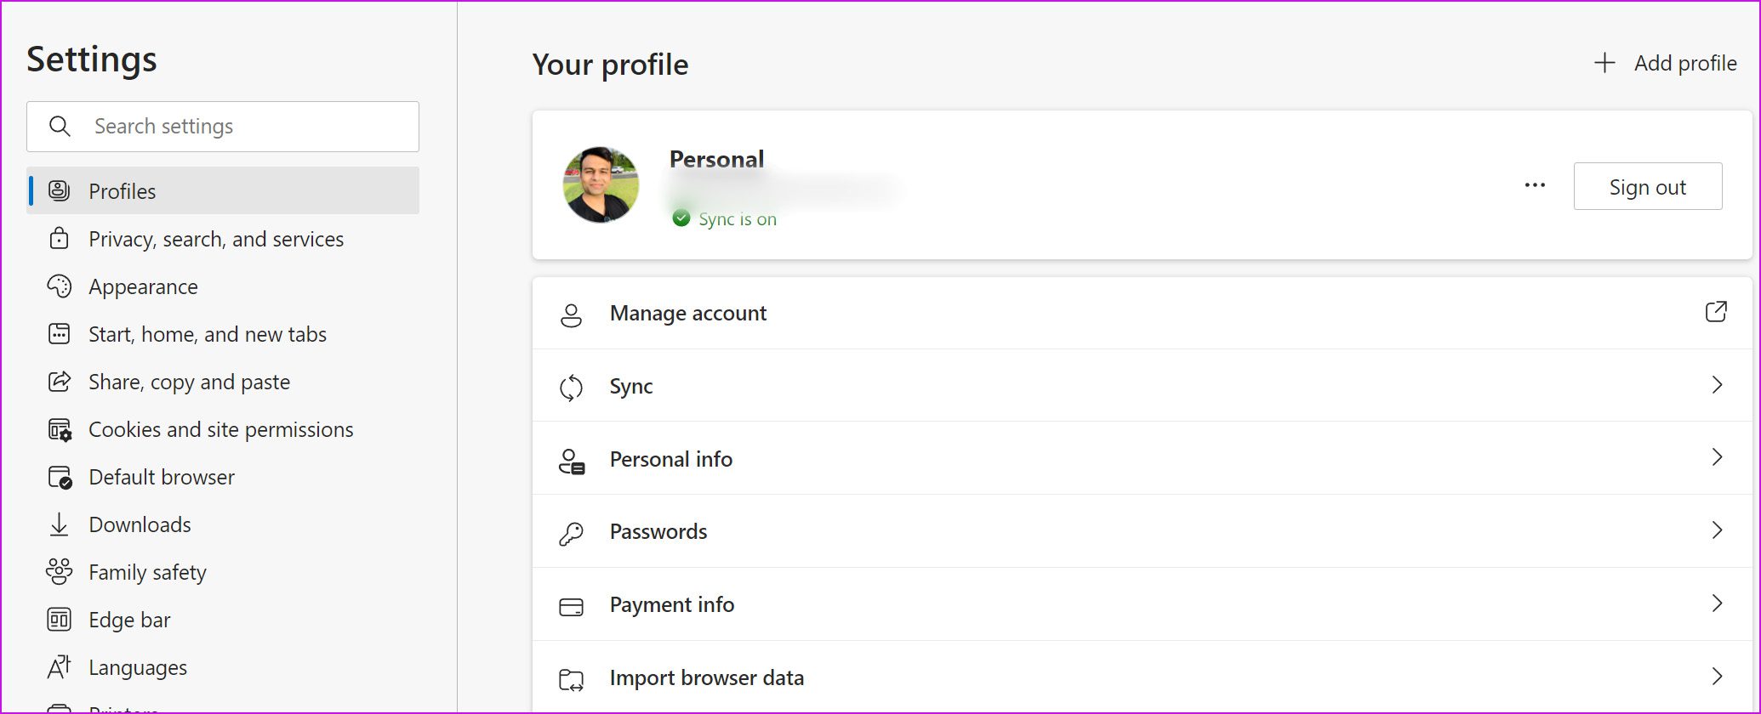Click the Downloads arrow icon
The width and height of the screenshot is (1761, 714).
coord(59,524)
